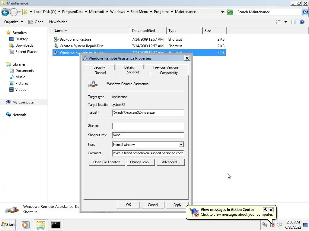Dismiss the Action Center balloon
The width and height of the screenshot is (309, 231).
pyautogui.click(x=271, y=210)
